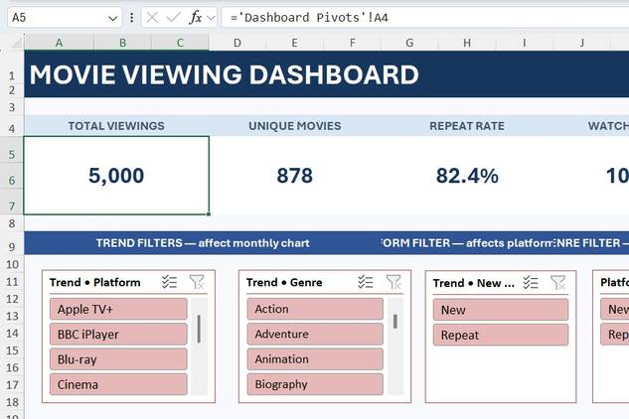Toggle multi-select on Trend Platform slicer
Screen dimensions: 629x419
tap(169, 282)
